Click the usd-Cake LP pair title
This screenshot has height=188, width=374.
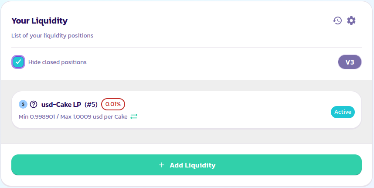point(61,104)
